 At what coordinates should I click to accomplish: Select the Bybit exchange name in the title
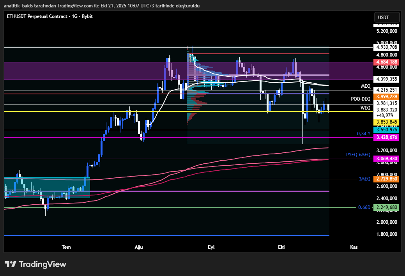(87, 17)
